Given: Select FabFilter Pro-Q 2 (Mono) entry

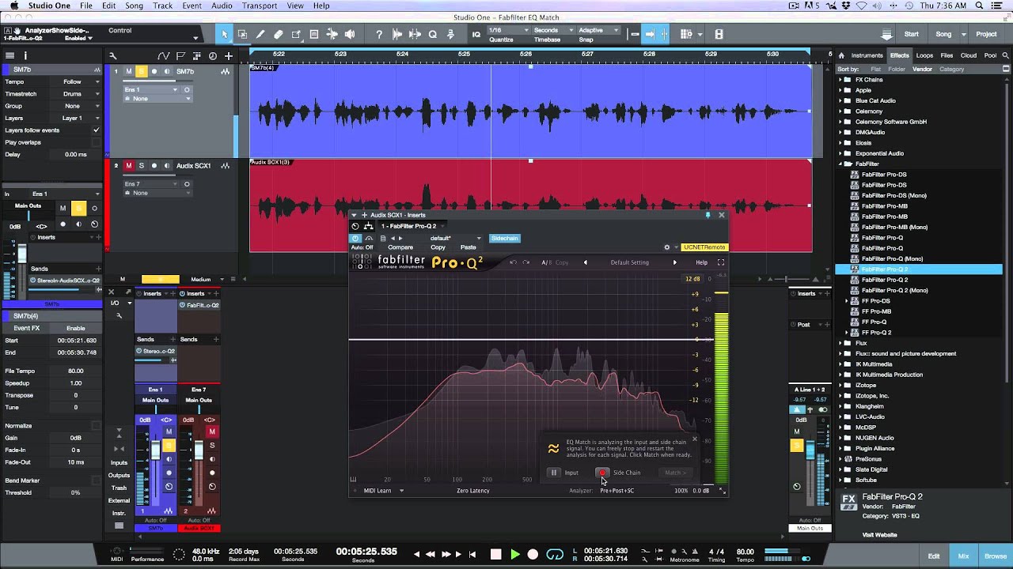Looking at the screenshot, I should pos(895,290).
